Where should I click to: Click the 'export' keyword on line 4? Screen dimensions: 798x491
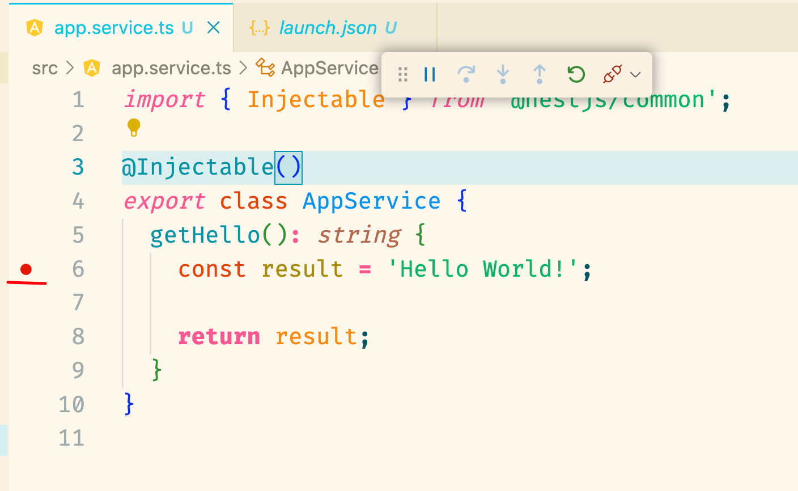coord(164,201)
